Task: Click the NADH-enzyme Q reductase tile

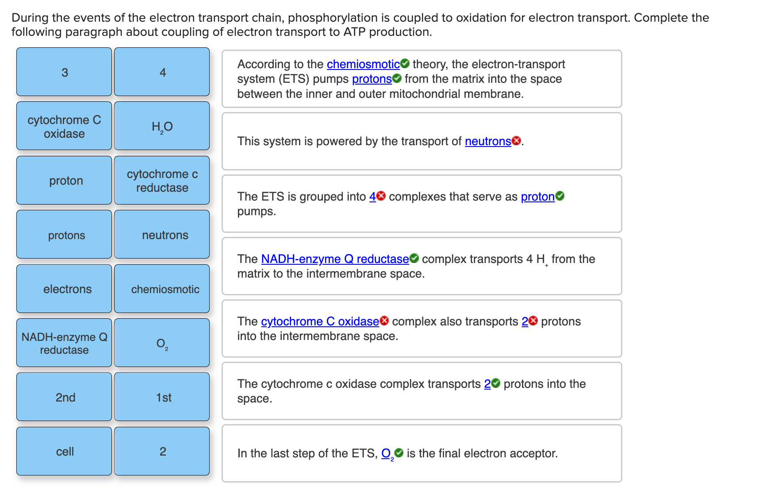Action: click(64, 343)
